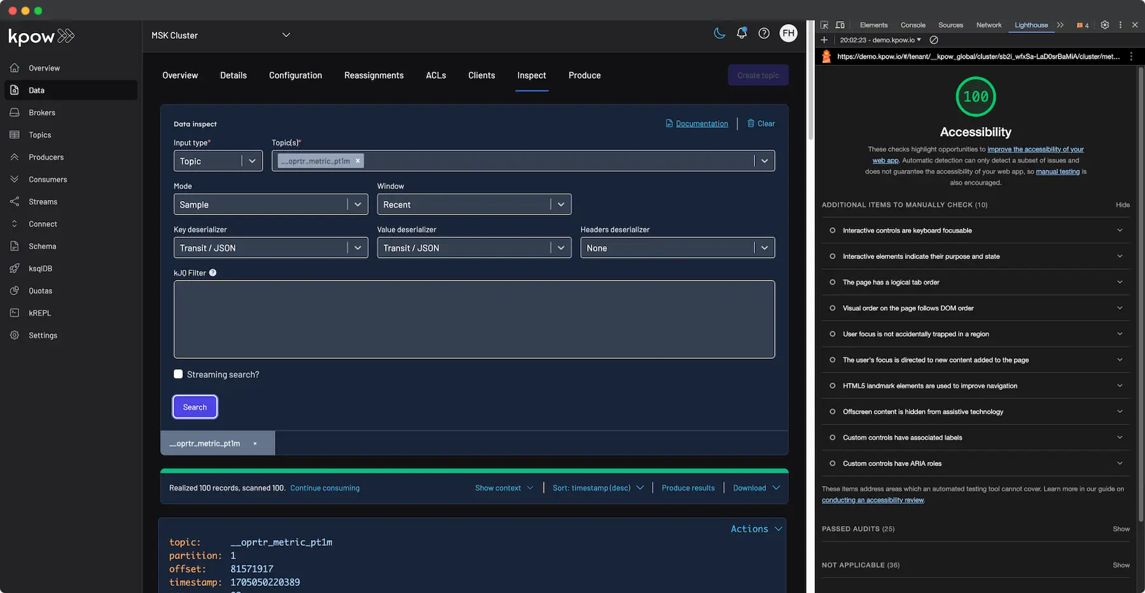
Task: Click the FH user avatar
Action: [789, 33]
